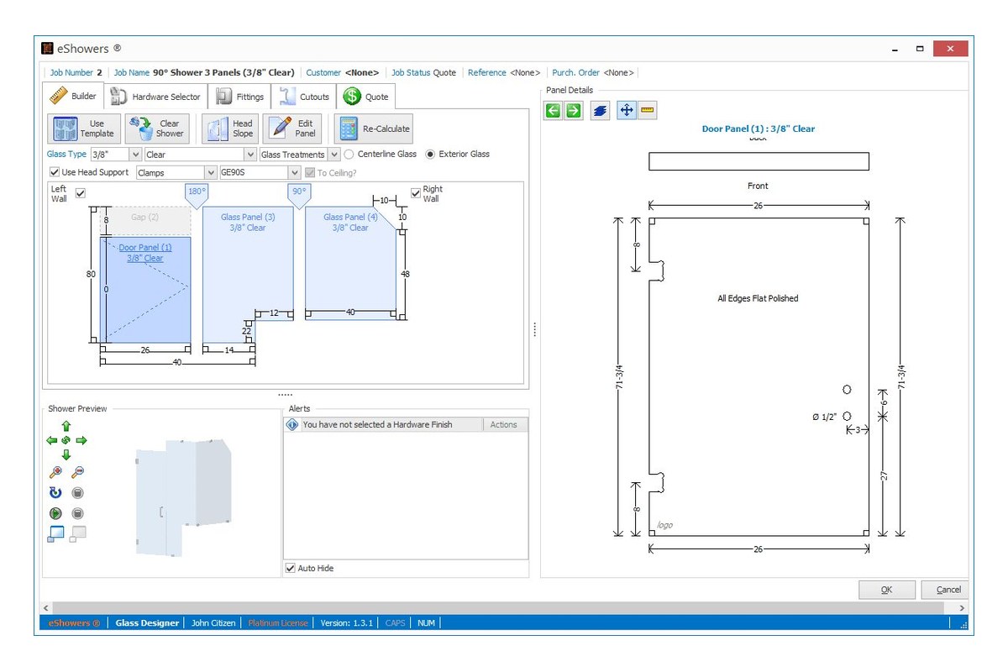
Task: Open Head Slope tool
Action: pos(229,129)
